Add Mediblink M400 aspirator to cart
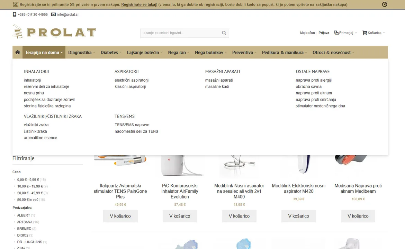Screen dimensions: 405x249 [x=239, y=216]
